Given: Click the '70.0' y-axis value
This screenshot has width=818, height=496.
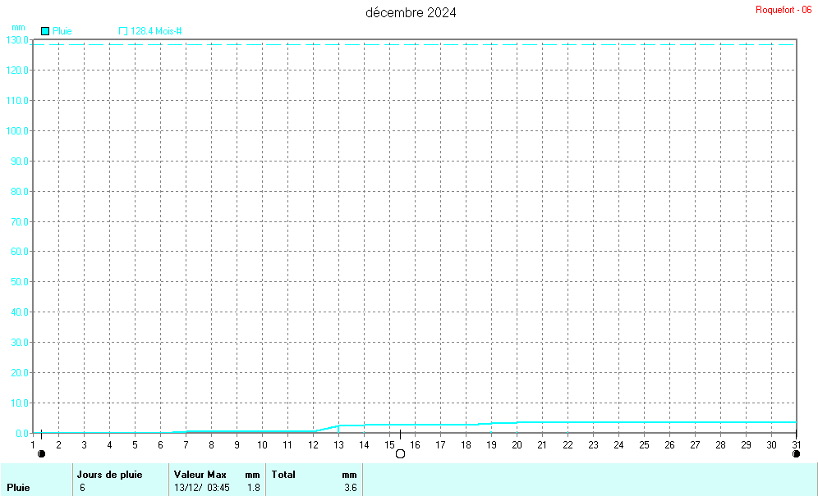Looking at the screenshot, I should tap(20, 221).
